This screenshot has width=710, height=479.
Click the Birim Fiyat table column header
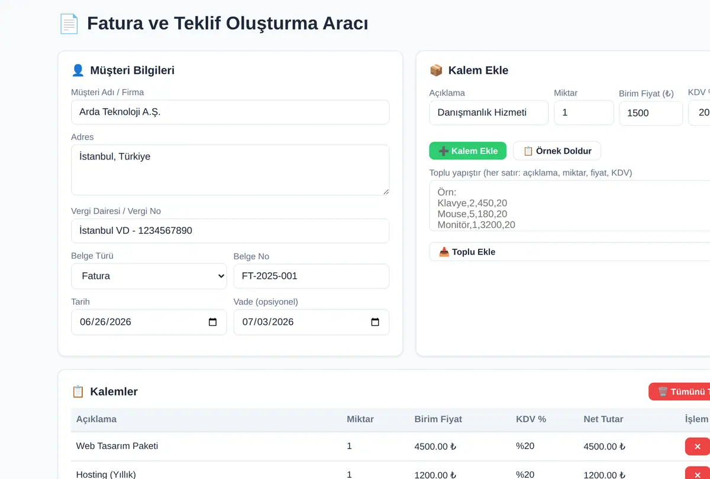click(438, 419)
